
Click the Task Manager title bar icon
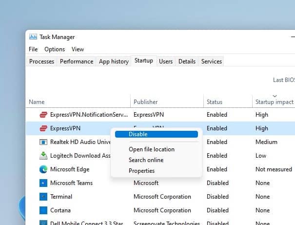pyautogui.click(x=33, y=37)
